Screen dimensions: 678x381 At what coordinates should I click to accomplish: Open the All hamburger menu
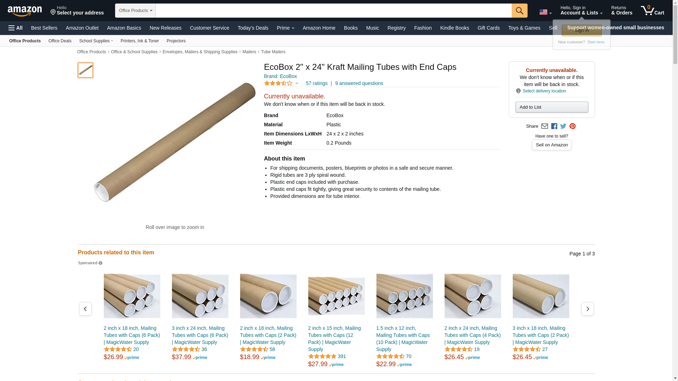pyautogui.click(x=16, y=28)
